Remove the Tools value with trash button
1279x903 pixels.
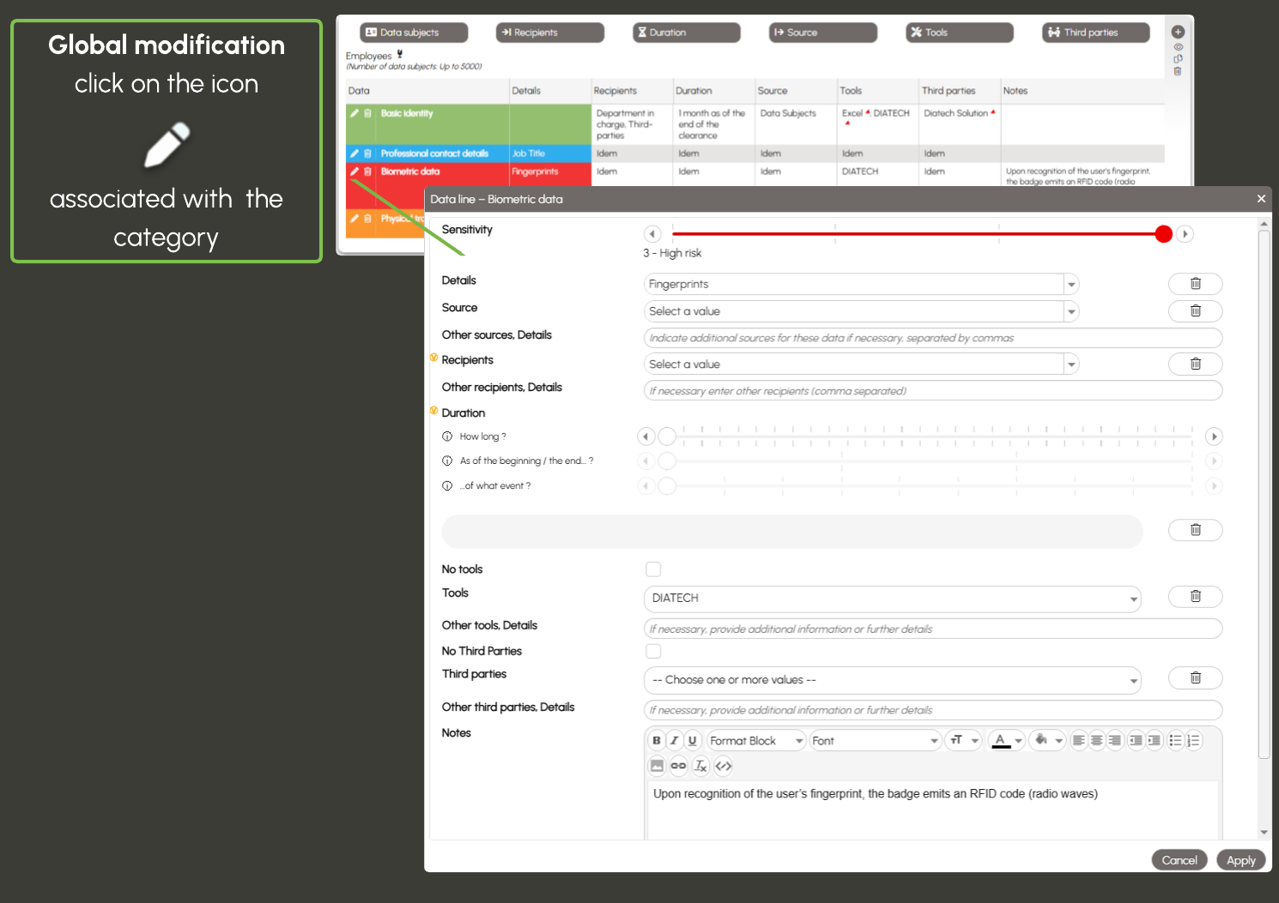[1195, 597]
